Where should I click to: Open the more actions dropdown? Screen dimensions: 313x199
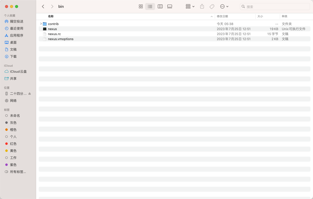click(224, 7)
